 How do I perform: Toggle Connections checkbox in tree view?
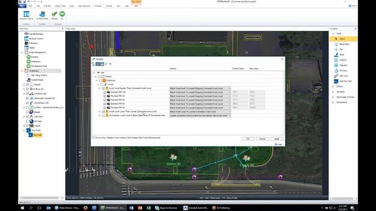28,103
